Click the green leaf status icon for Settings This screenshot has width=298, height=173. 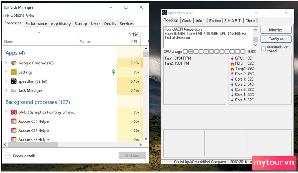click(114, 72)
